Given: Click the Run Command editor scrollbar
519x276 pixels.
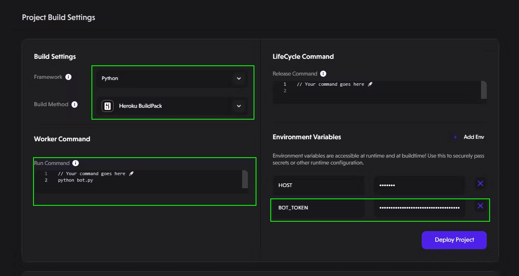Looking at the screenshot, I should (245, 179).
